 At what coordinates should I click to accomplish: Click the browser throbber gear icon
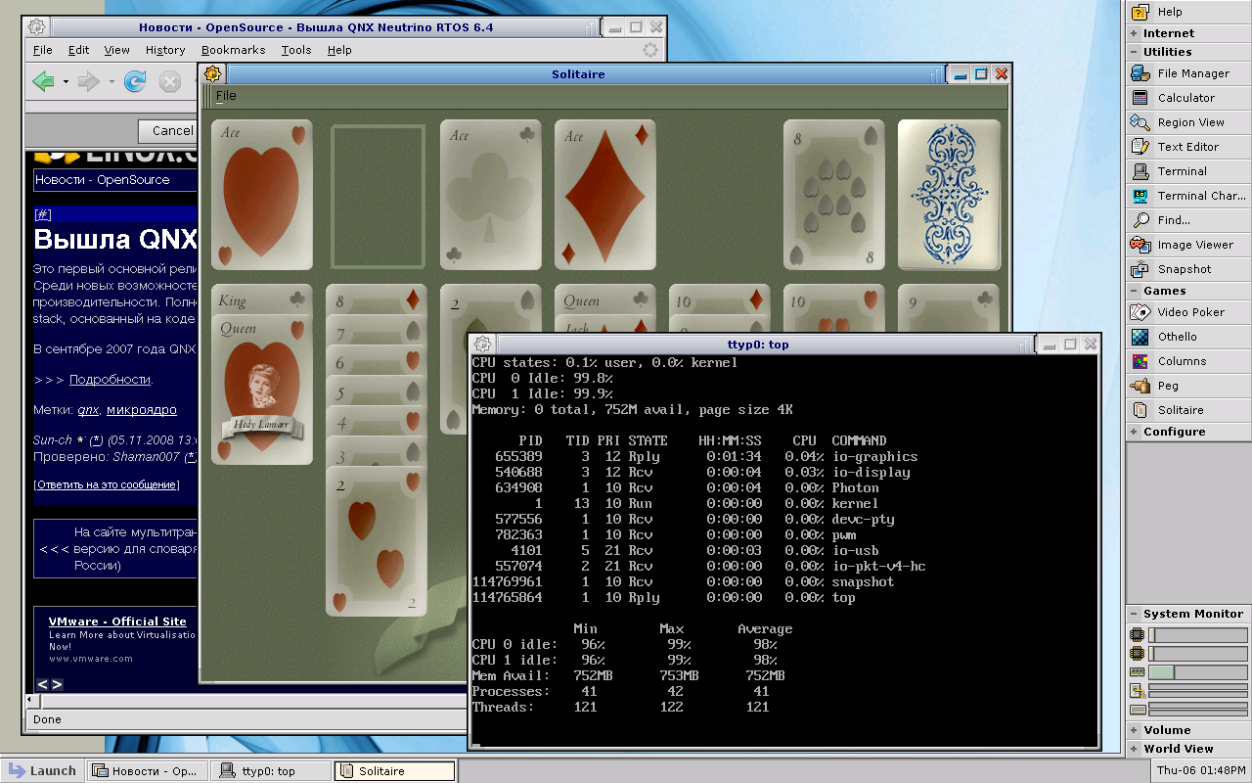click(650, 50)
